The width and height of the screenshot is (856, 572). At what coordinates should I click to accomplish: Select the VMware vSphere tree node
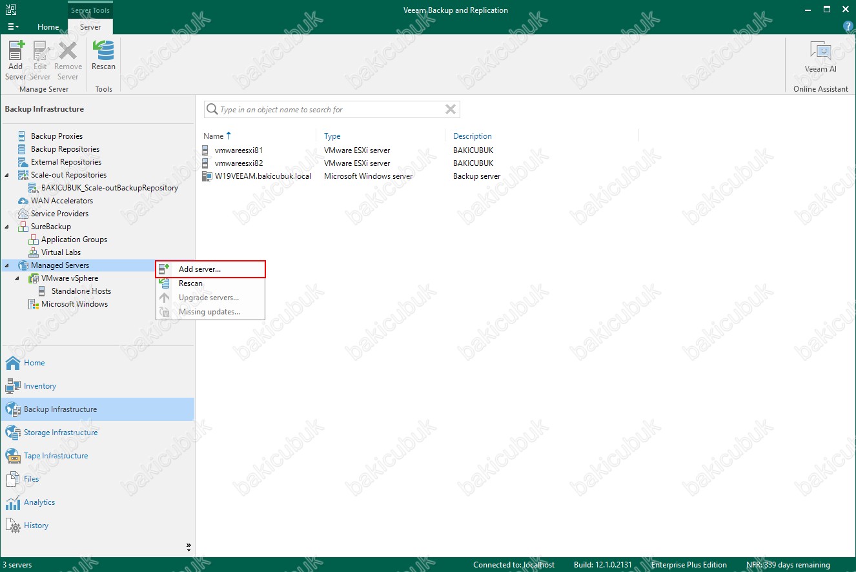tap(70, 278)
